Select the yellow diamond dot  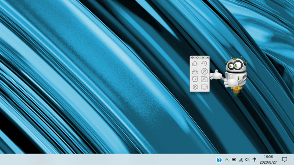(x=197, y=57)
